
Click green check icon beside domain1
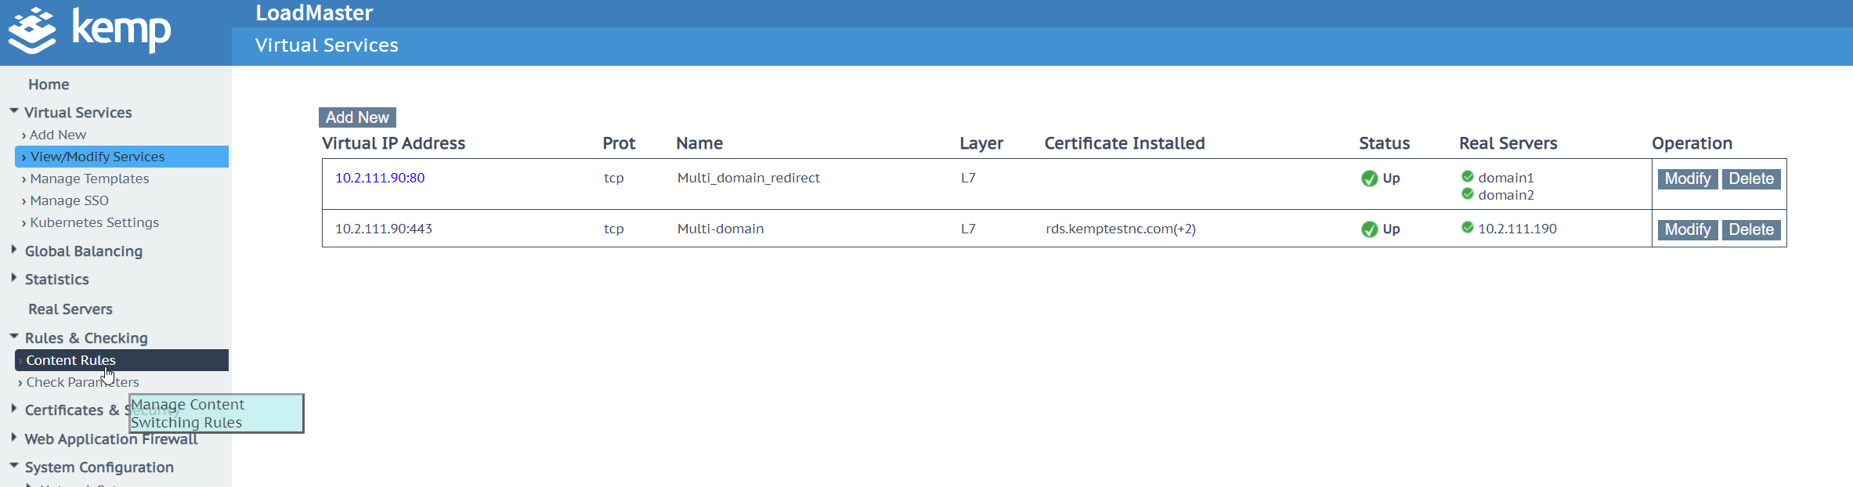click(x=1468, y=177)
